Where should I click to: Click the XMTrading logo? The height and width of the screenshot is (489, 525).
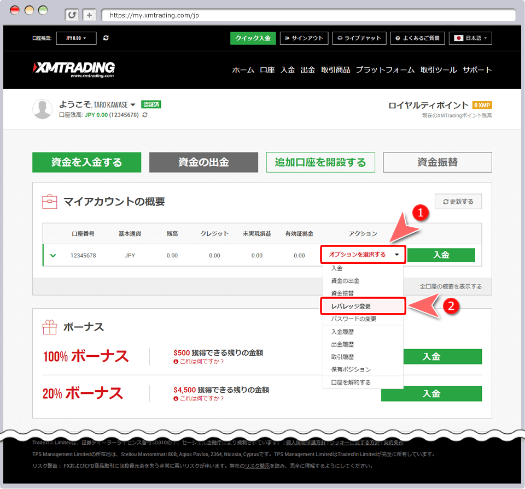point(74,69)
